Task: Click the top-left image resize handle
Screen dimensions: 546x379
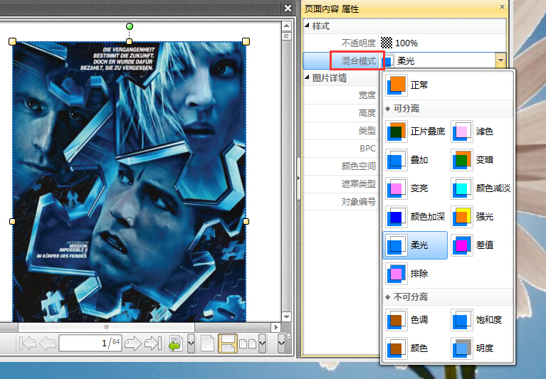Action: tap(12, 42)
